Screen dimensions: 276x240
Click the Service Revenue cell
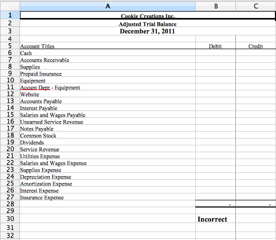[x=108, y=149]
